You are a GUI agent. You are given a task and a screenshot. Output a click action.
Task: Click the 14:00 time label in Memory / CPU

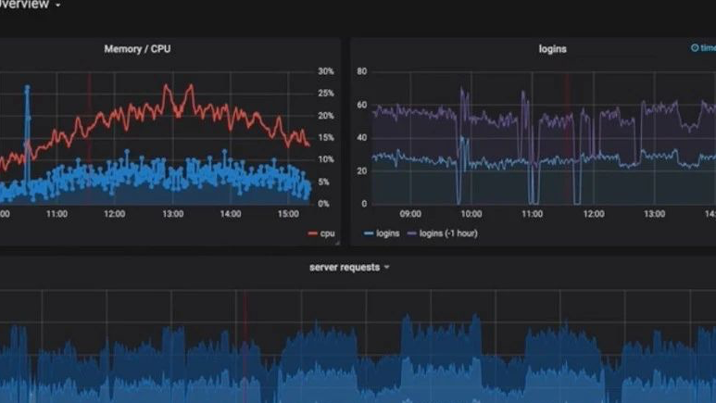(230, 214)
